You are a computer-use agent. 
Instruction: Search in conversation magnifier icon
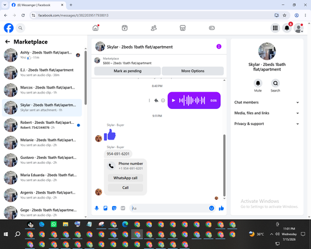(276, 83)
